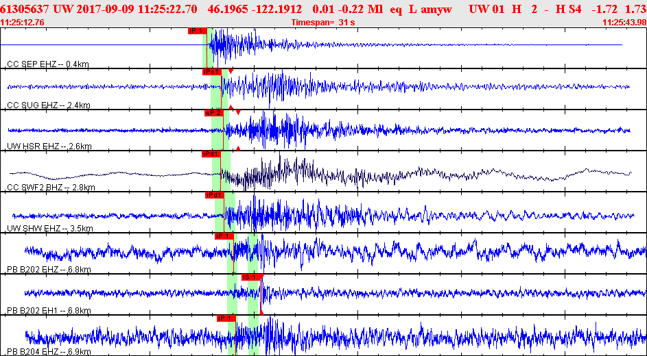Select the iP 1 pick flag on B202 EHZ trace
Screen dimensions: 647x356
tap(224, 236)
